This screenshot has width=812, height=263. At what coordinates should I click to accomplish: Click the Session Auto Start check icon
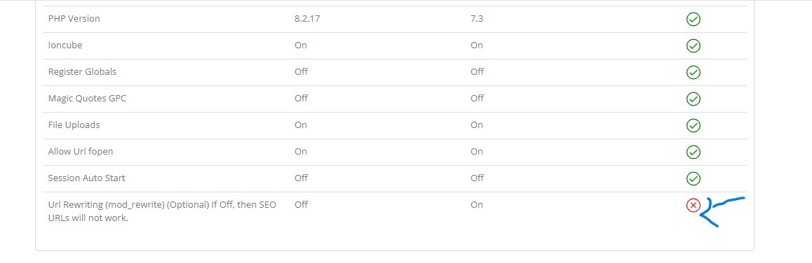(693, 178)
